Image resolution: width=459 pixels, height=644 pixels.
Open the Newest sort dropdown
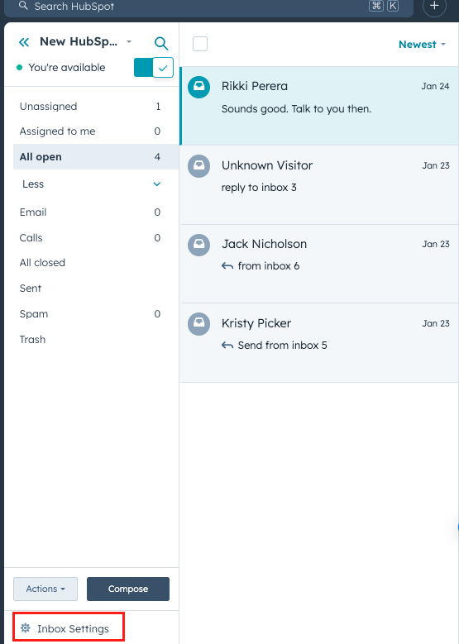pos(422,45)
